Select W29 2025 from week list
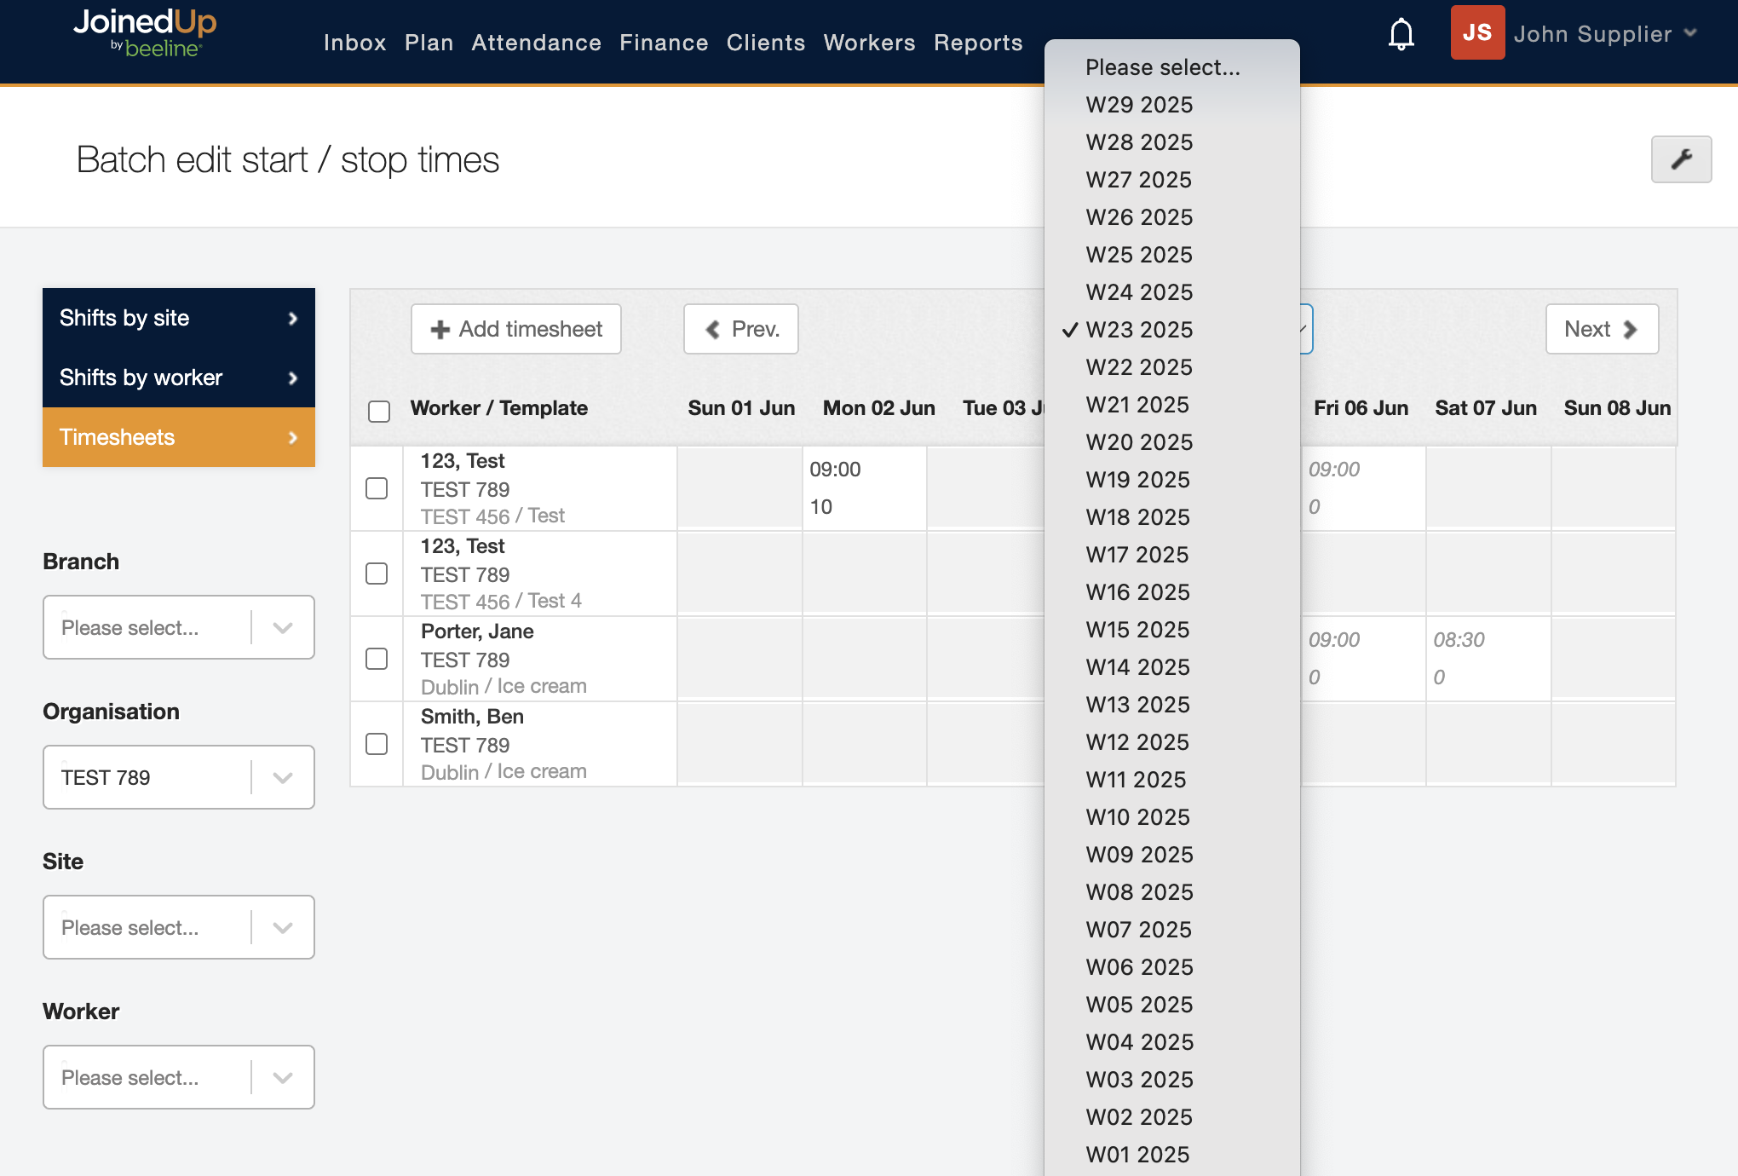The image size is (1738, 1176). click(x=1139, y=105)
